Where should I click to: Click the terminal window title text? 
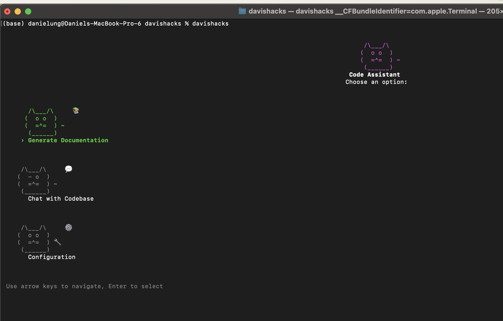pos(373,11)
